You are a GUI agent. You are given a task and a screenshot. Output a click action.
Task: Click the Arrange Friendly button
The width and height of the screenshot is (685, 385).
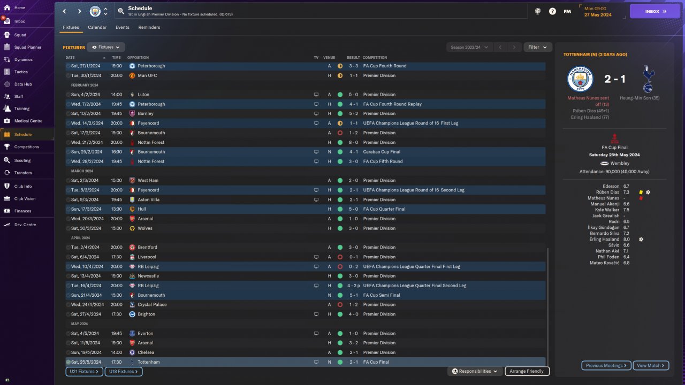click(527, 371)
